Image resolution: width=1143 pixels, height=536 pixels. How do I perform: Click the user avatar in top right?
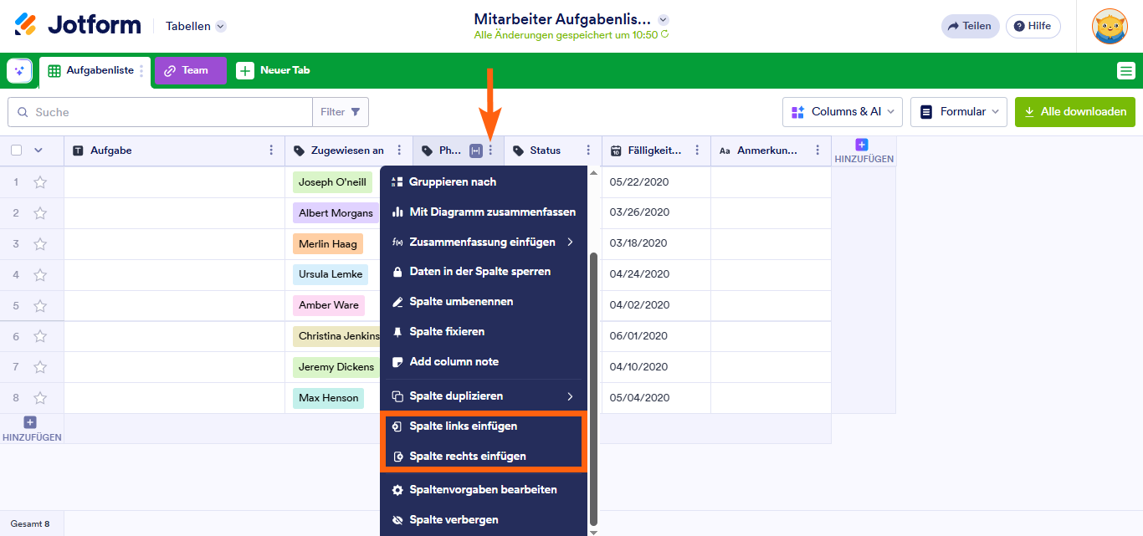[1110, 26]
